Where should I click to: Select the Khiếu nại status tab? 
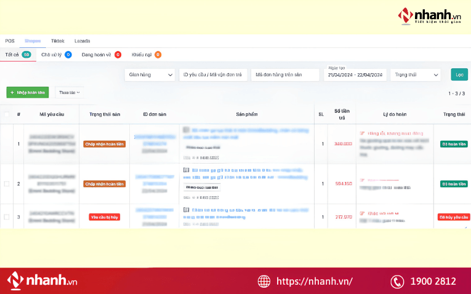[x=147, y=55]
